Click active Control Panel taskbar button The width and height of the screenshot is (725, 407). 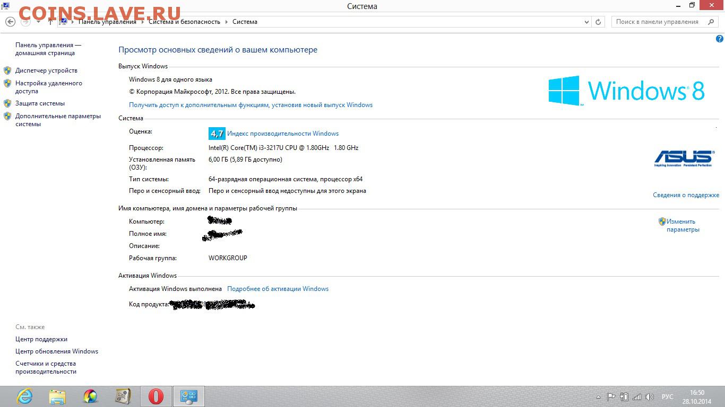click(x=189, y=396)
